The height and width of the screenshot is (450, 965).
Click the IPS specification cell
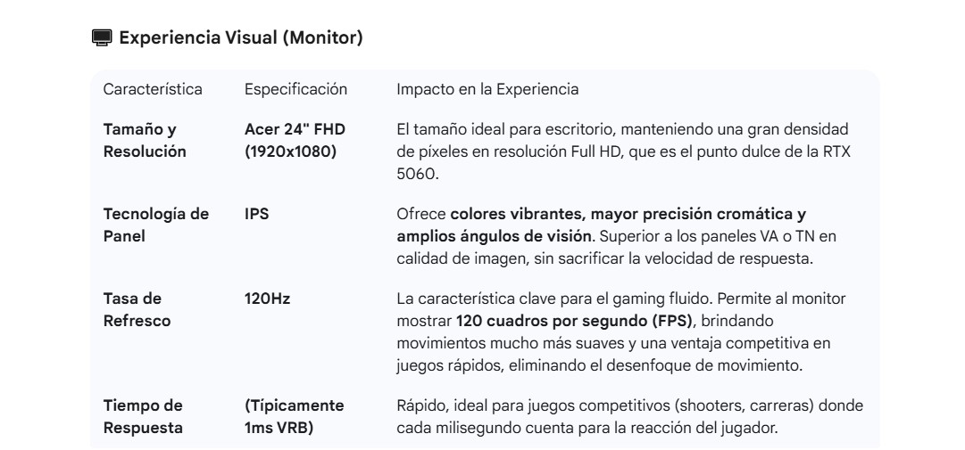pyautogui.click(x=256, y=214)
